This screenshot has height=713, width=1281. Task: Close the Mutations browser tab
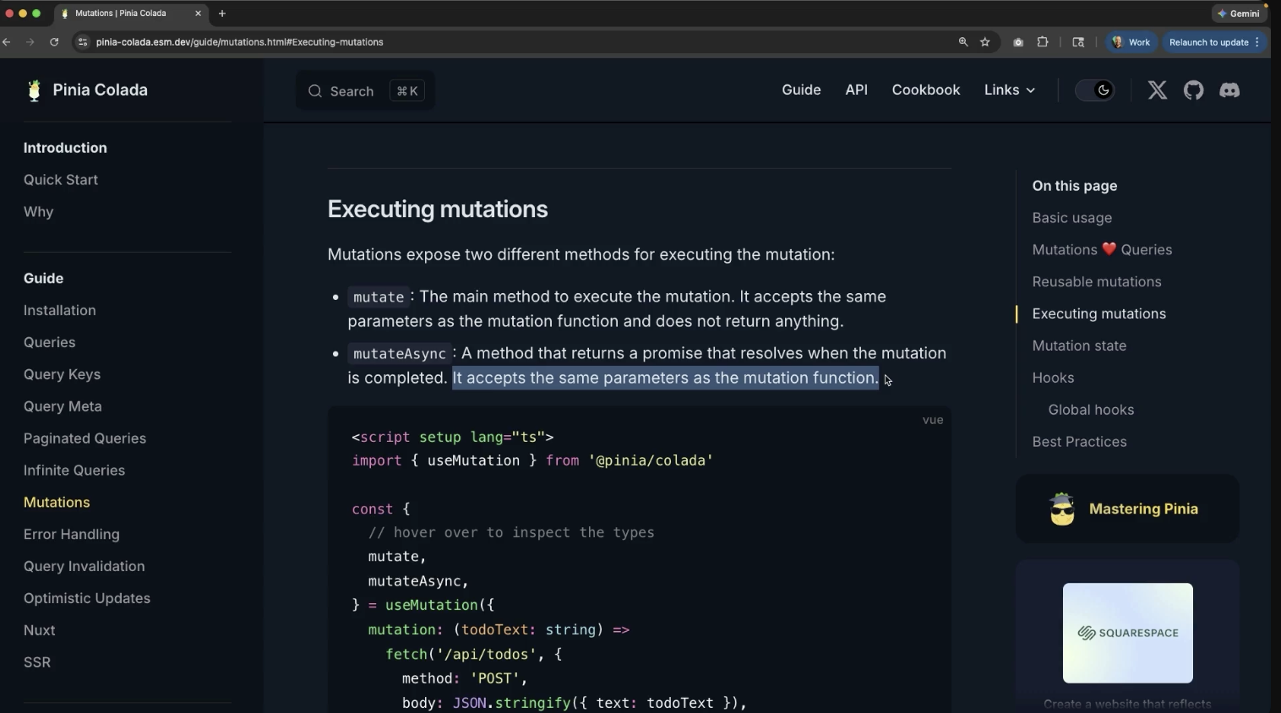pyautogui.click(x=199, y=14)
